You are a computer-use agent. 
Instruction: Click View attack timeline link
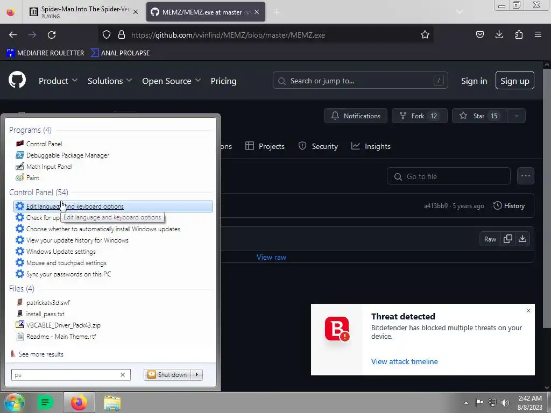point(405,361)
